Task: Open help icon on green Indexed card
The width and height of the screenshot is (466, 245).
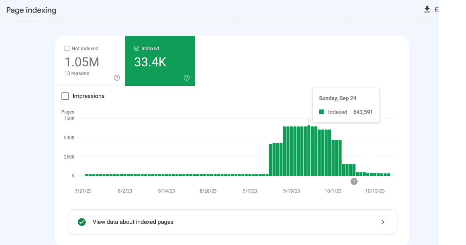Action: coord(187,78)
